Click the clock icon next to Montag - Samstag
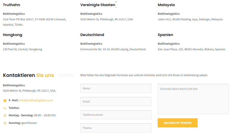232x134 pixels. tap(5, 115)
